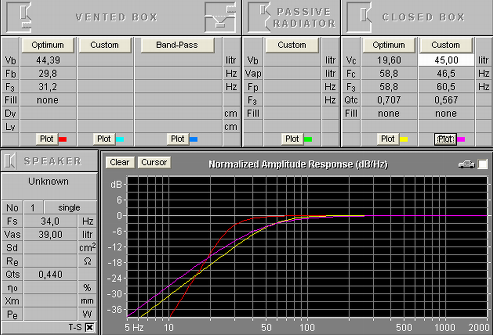Click the band-pass box diagram icon
The width and height of the screenshot is (493, 335).
pyautogui.click(x=220, y=17)
